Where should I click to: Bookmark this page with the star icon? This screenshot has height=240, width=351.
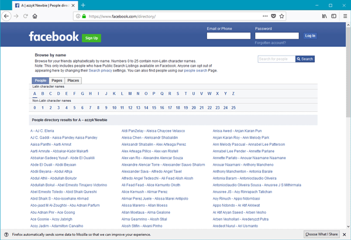click(281, 16)
